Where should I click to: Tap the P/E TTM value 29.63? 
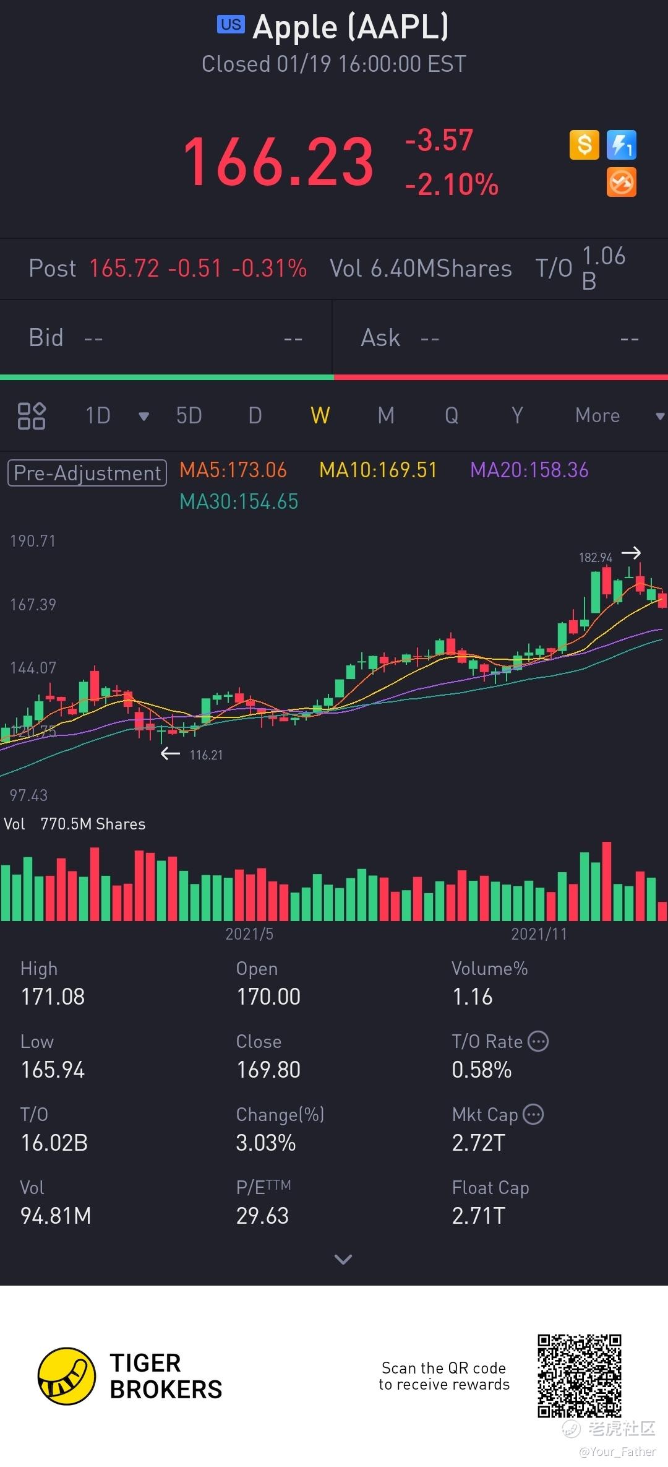262,1216
